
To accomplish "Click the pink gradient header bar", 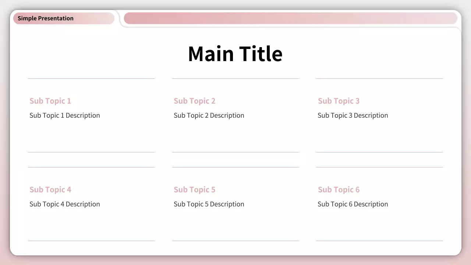I will (x=290, y=18).
